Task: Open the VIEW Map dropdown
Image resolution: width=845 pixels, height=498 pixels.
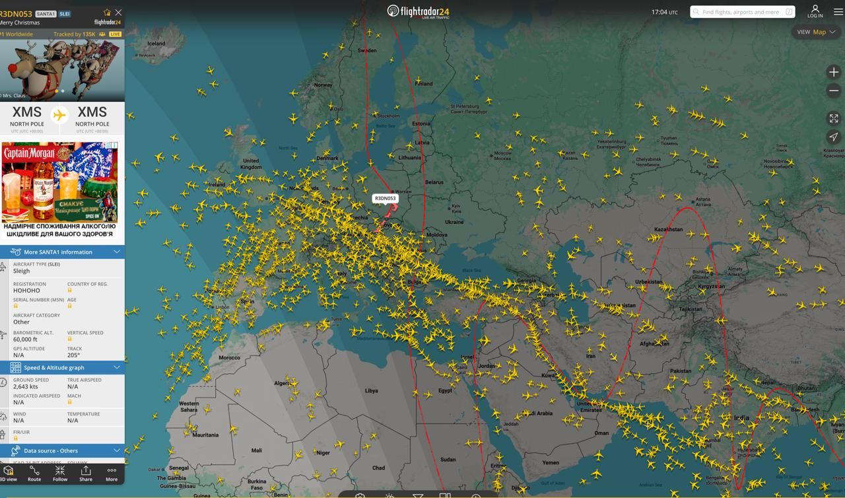Action: 815,32
